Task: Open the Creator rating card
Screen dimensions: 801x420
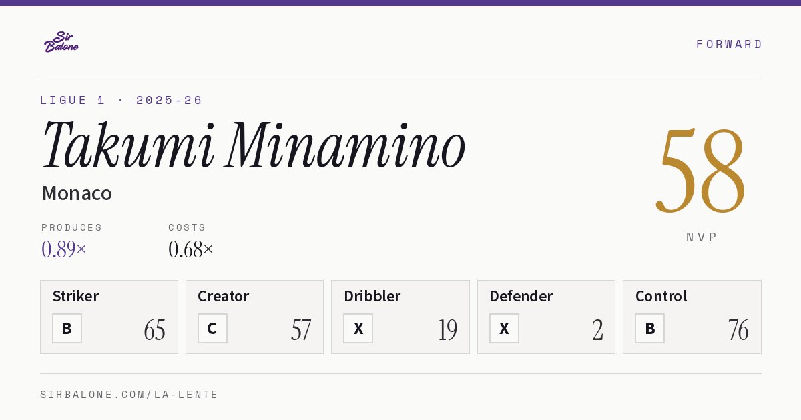Action: tap(254, 317)
